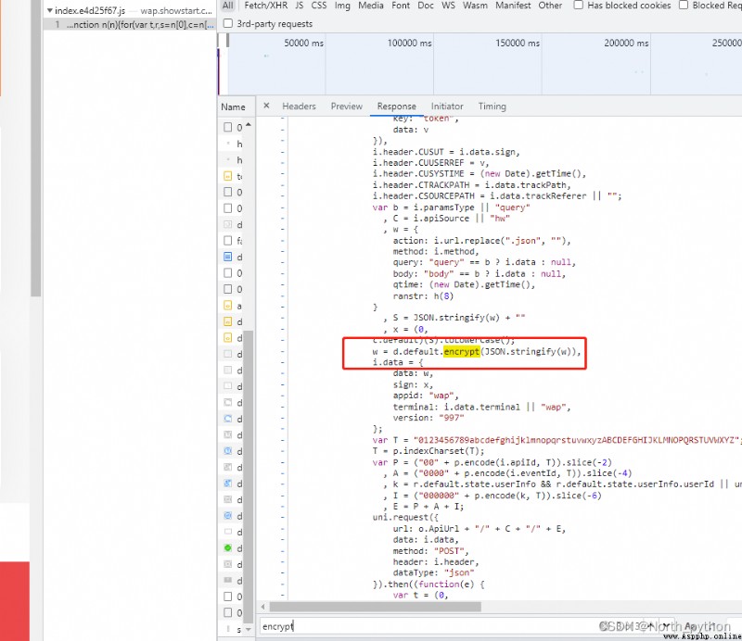Grab the timeline overview left window handle
This screenshot has height=641, width=742.
(x=227, y=41)
